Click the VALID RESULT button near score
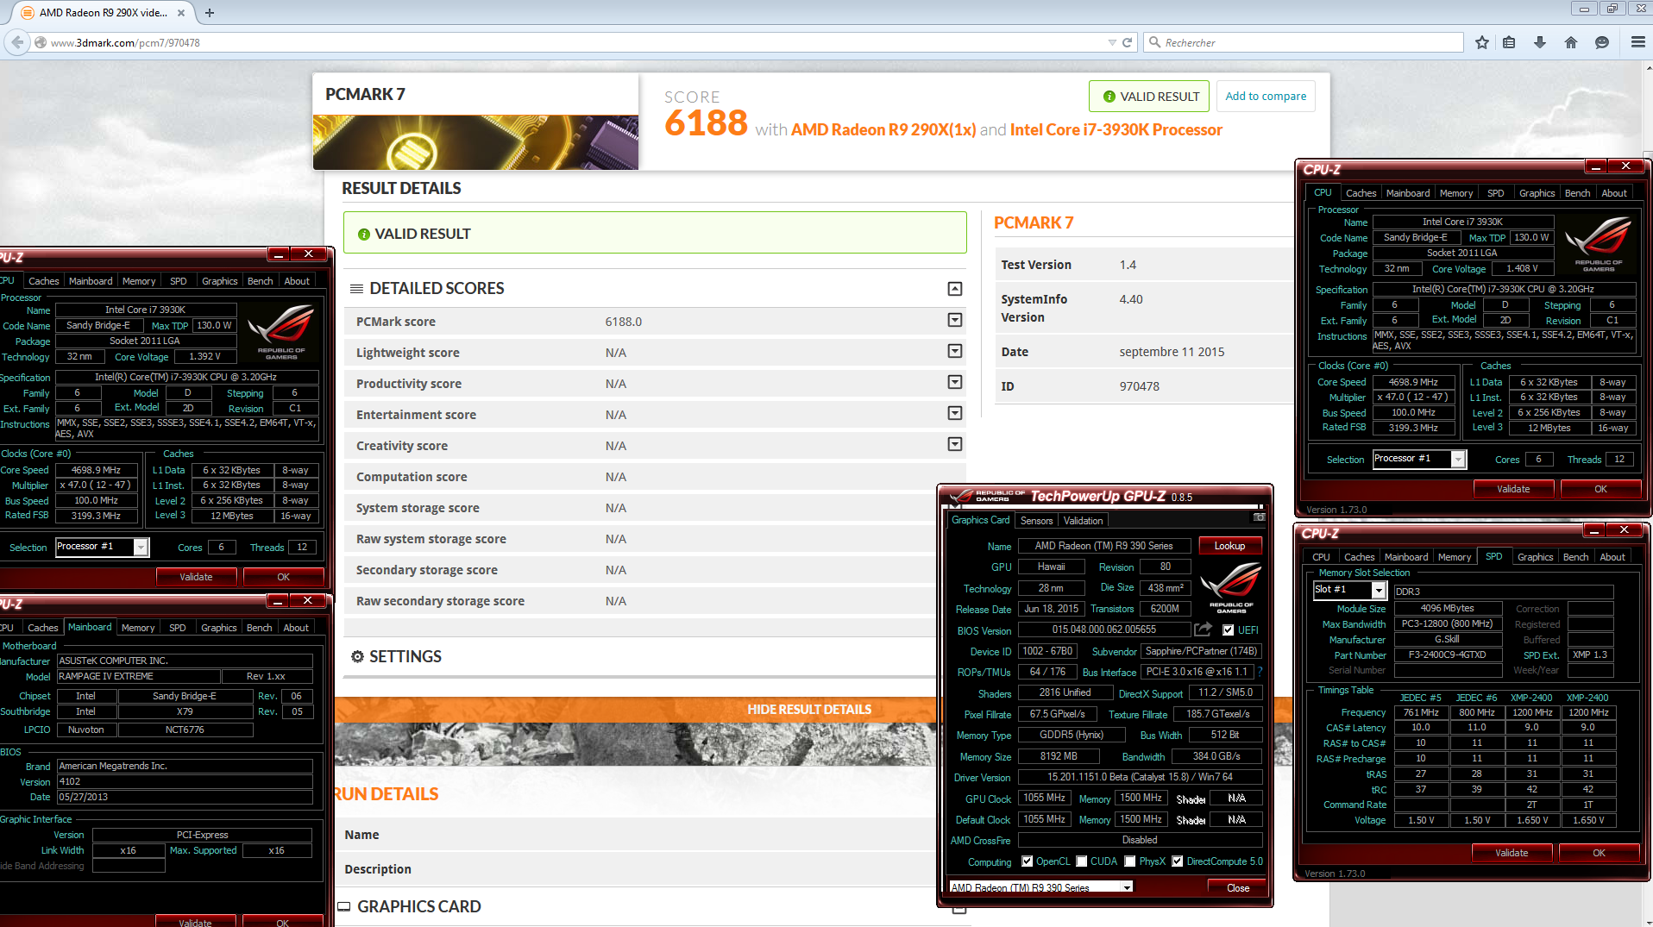The height and width of the screenshot is (927, 1653). [x=1148, y=97]
